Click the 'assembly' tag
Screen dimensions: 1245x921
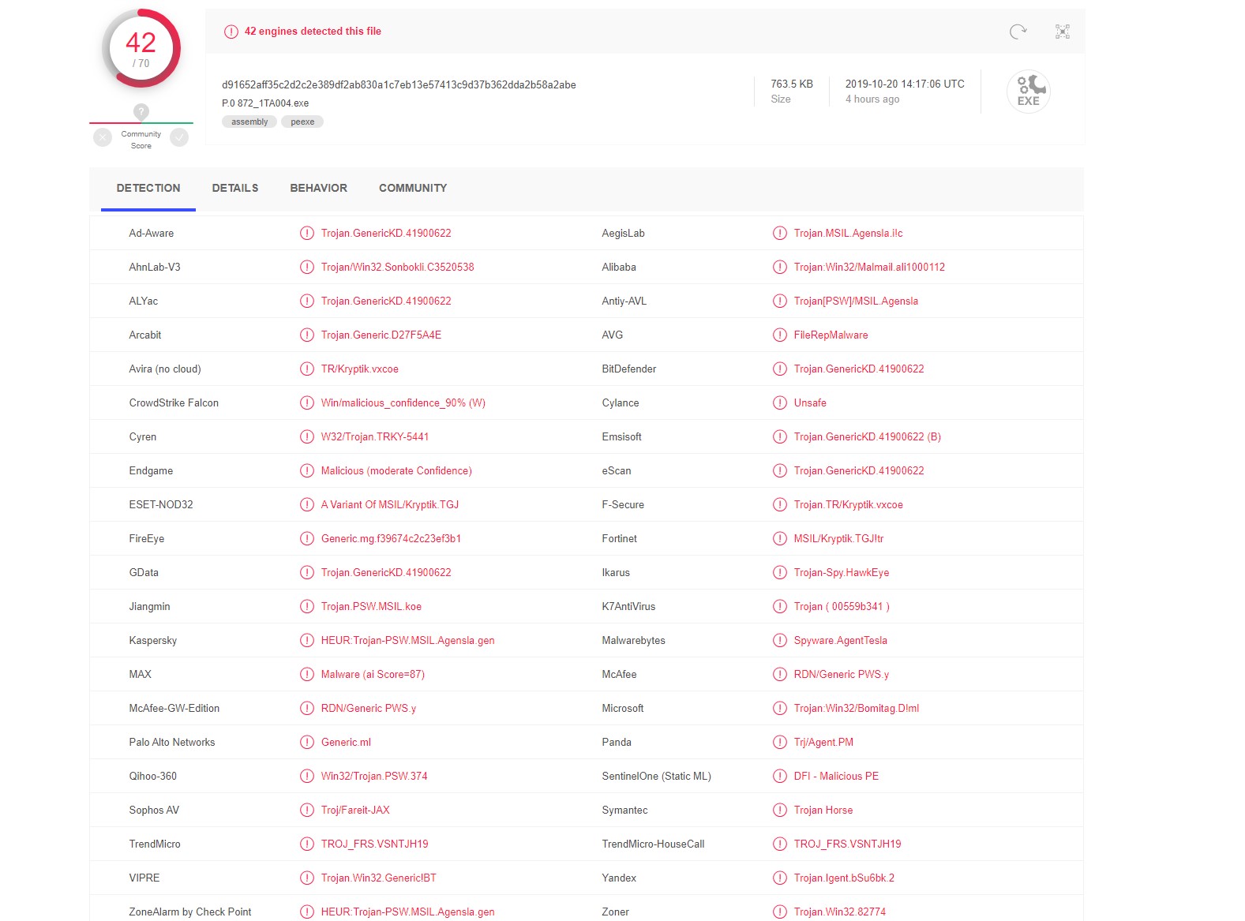click(x=249, y=122)
